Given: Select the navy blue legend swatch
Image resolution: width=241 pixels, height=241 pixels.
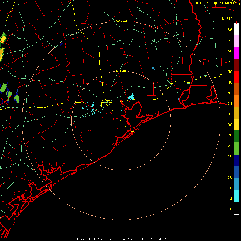Looking at the screenshot, I should point(236,160).
